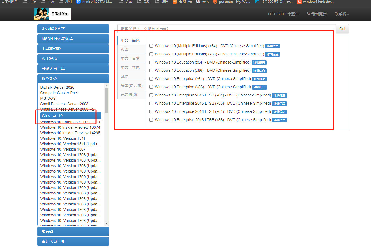The image size is (371, 249).
Task: Open the 全600集 bookmark
Action: (x=274, y=2)
